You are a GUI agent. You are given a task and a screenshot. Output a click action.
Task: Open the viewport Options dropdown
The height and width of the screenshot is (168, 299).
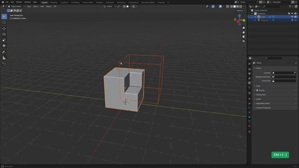tap(241, 11)
